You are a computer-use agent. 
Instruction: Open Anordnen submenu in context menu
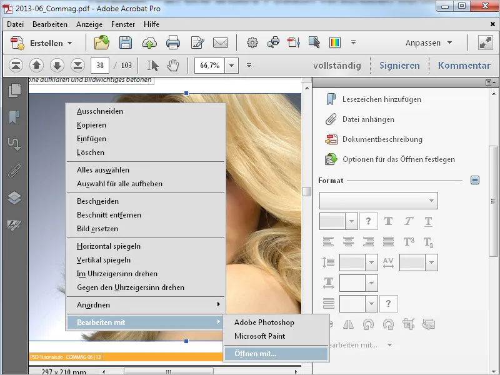point(146,305)
